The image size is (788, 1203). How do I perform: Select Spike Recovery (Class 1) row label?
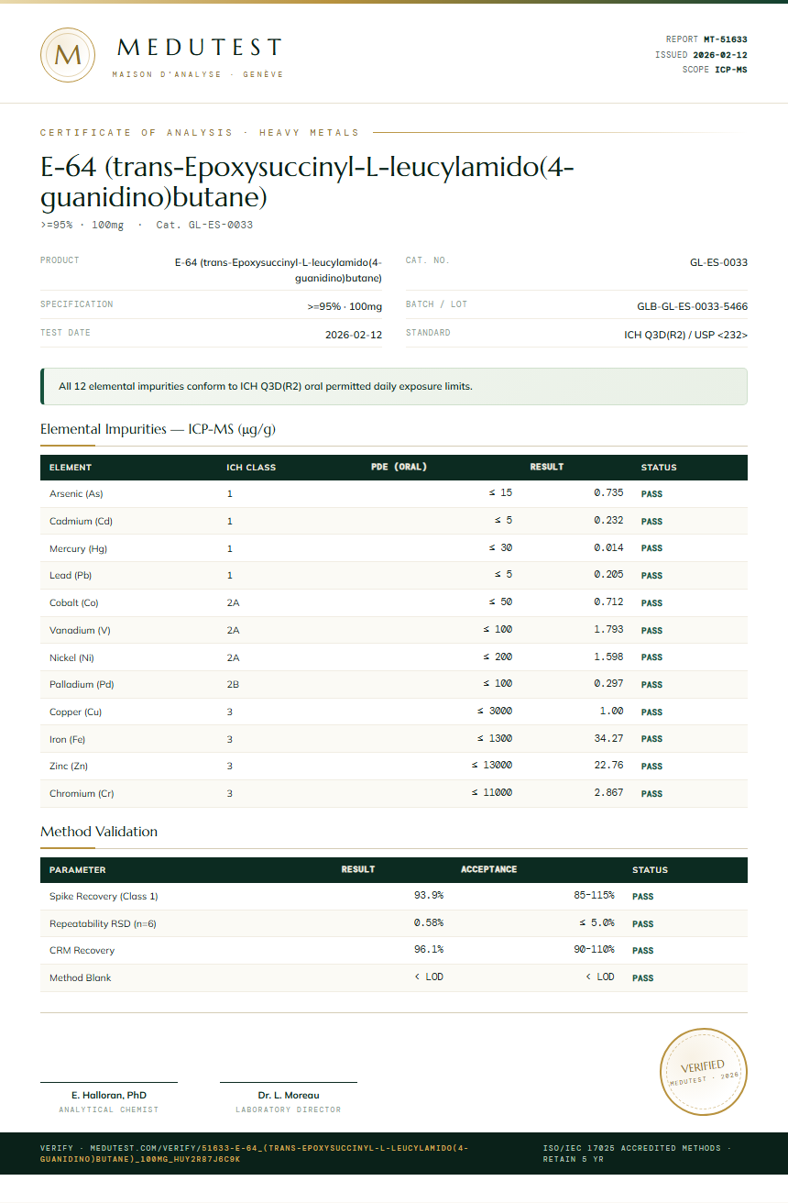point(104,897)
